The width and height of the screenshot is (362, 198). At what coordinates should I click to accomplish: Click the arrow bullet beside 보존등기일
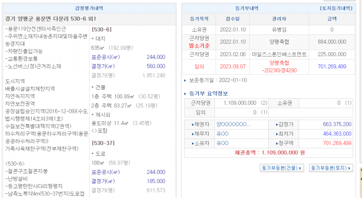(x=185, y=81)
